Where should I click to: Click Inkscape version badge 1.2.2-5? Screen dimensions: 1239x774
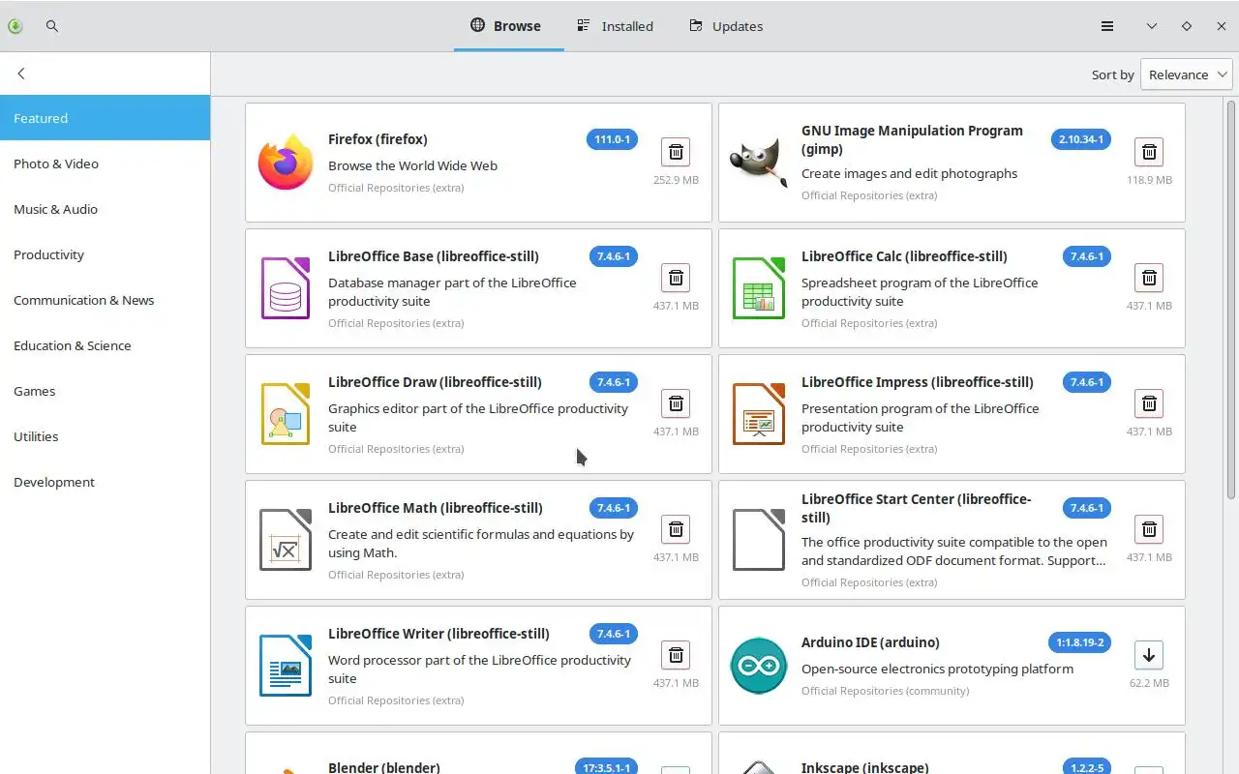1086,767
